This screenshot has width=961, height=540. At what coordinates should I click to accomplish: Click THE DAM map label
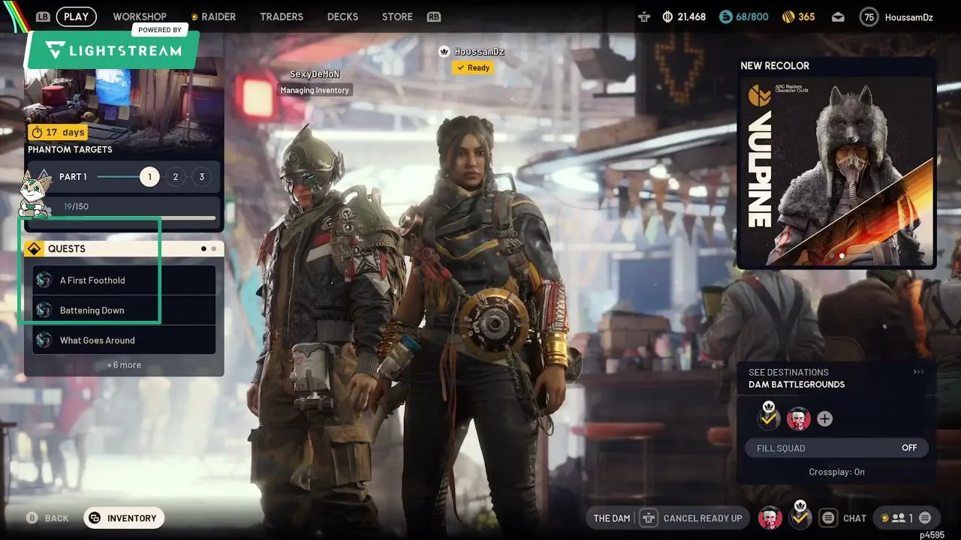coord(612,518)
